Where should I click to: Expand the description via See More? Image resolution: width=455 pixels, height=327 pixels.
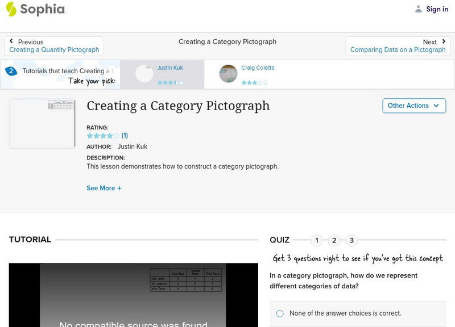104,188
